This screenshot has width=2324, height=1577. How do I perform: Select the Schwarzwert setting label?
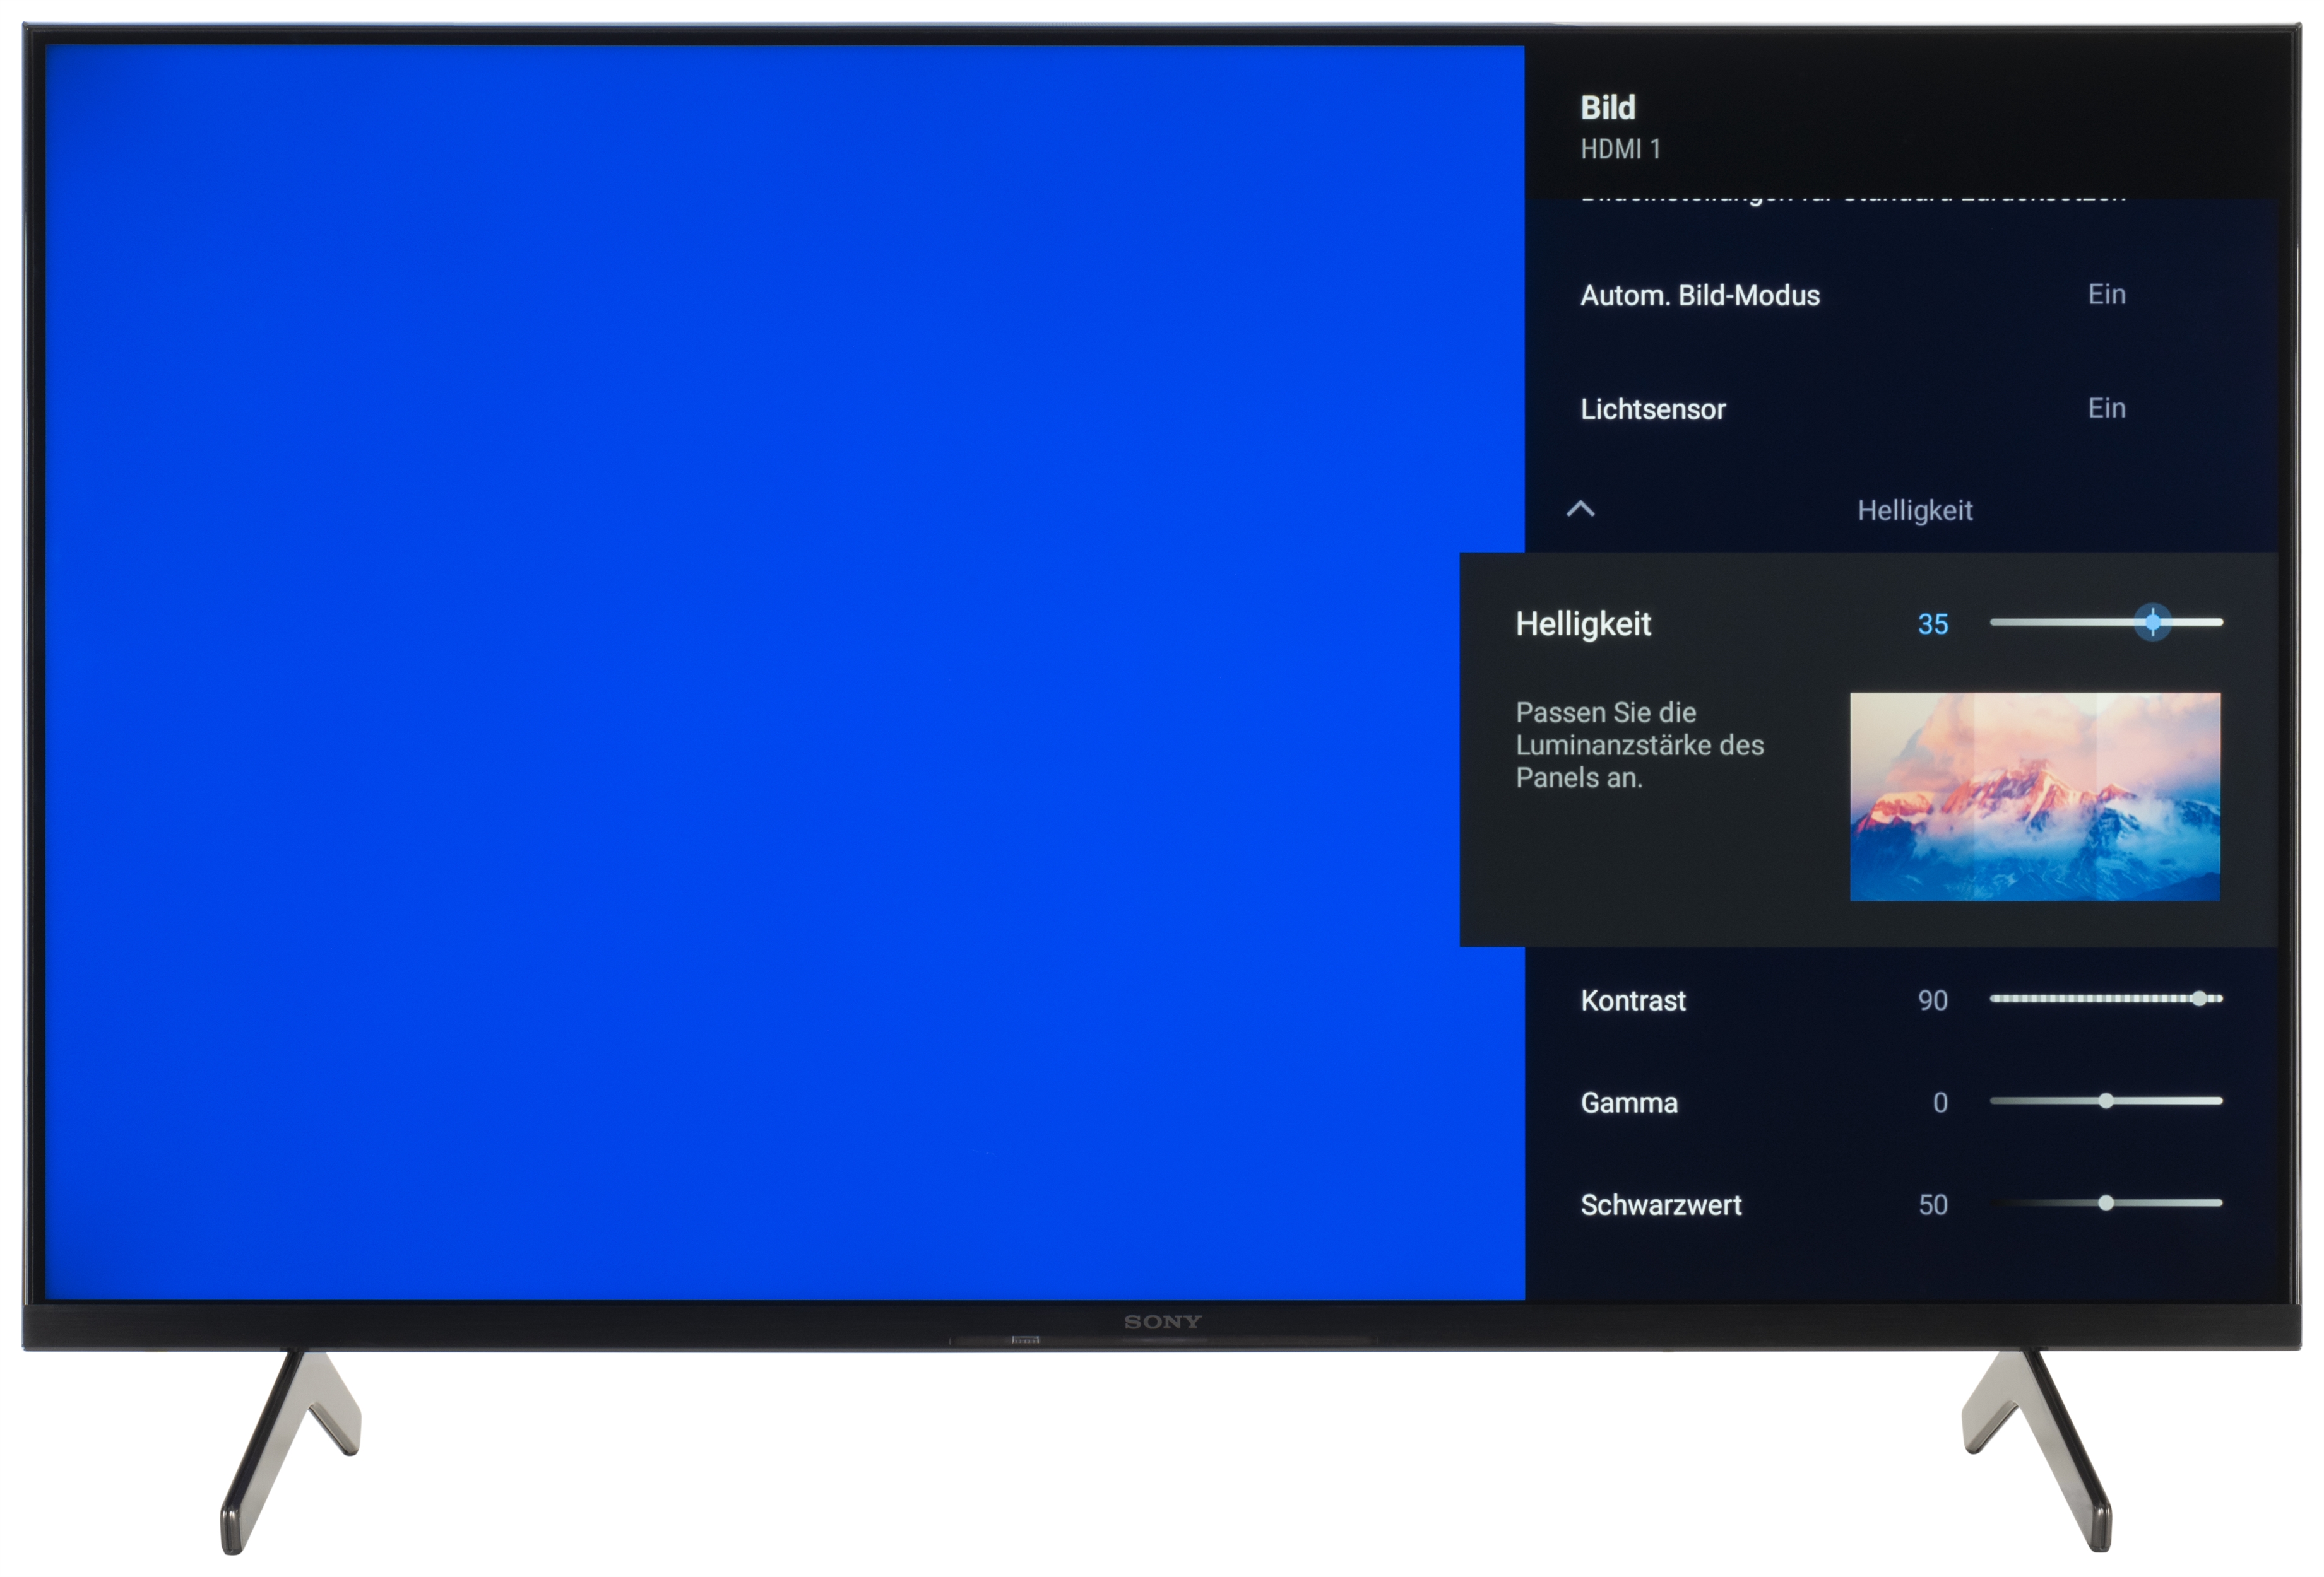click(x=1660, y=1205)
